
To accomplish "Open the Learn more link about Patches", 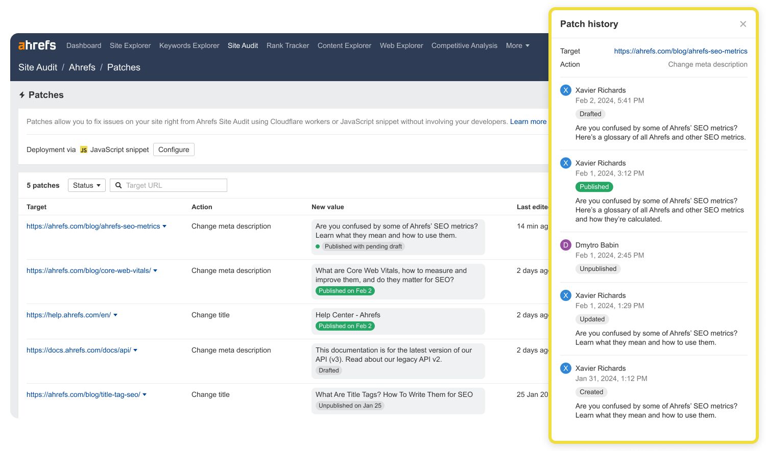I will pyautogui.click(x=528, y=121).
